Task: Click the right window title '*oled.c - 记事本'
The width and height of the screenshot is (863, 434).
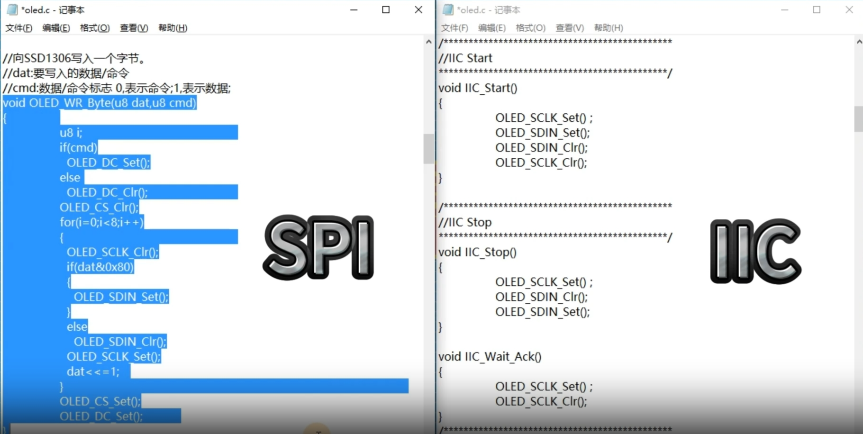Action: (489, 10)
